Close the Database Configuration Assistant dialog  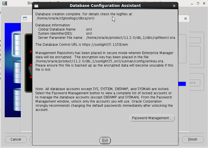[174, 6]
